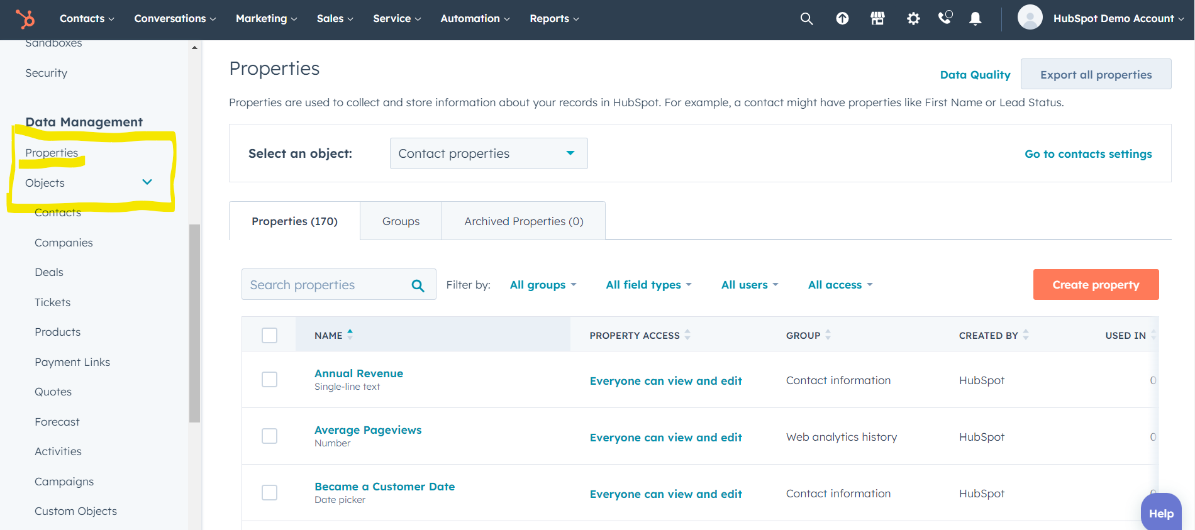The image size is (1195, 530).
Task: Open the Contact properties object dropdown
Action: coord(489,153)
